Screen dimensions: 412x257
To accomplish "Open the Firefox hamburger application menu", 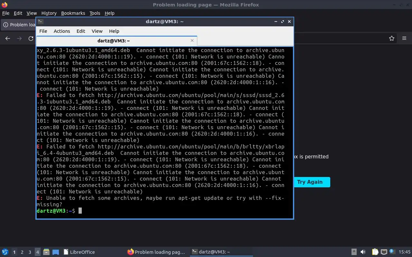I will point(404,38).
